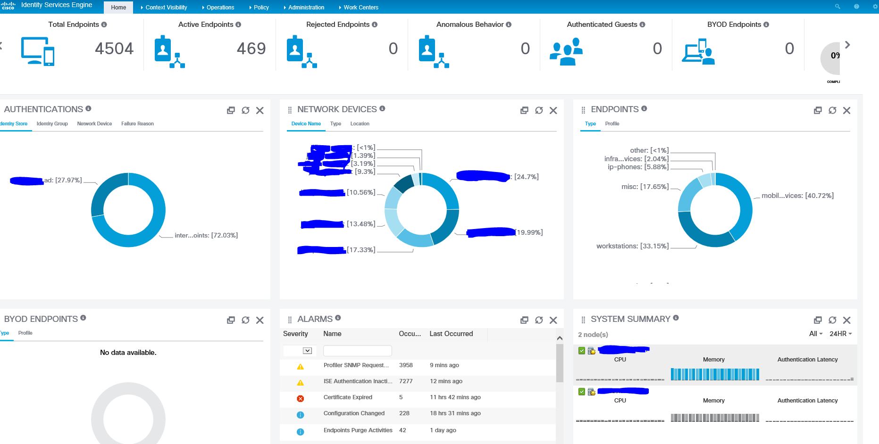
Task: Open Configuration Changed alarm
Action: tap(354, 413)
